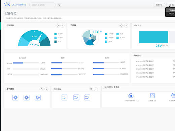
Task: Open the first 容器镜像 node image icon
Action: point(65,97)
